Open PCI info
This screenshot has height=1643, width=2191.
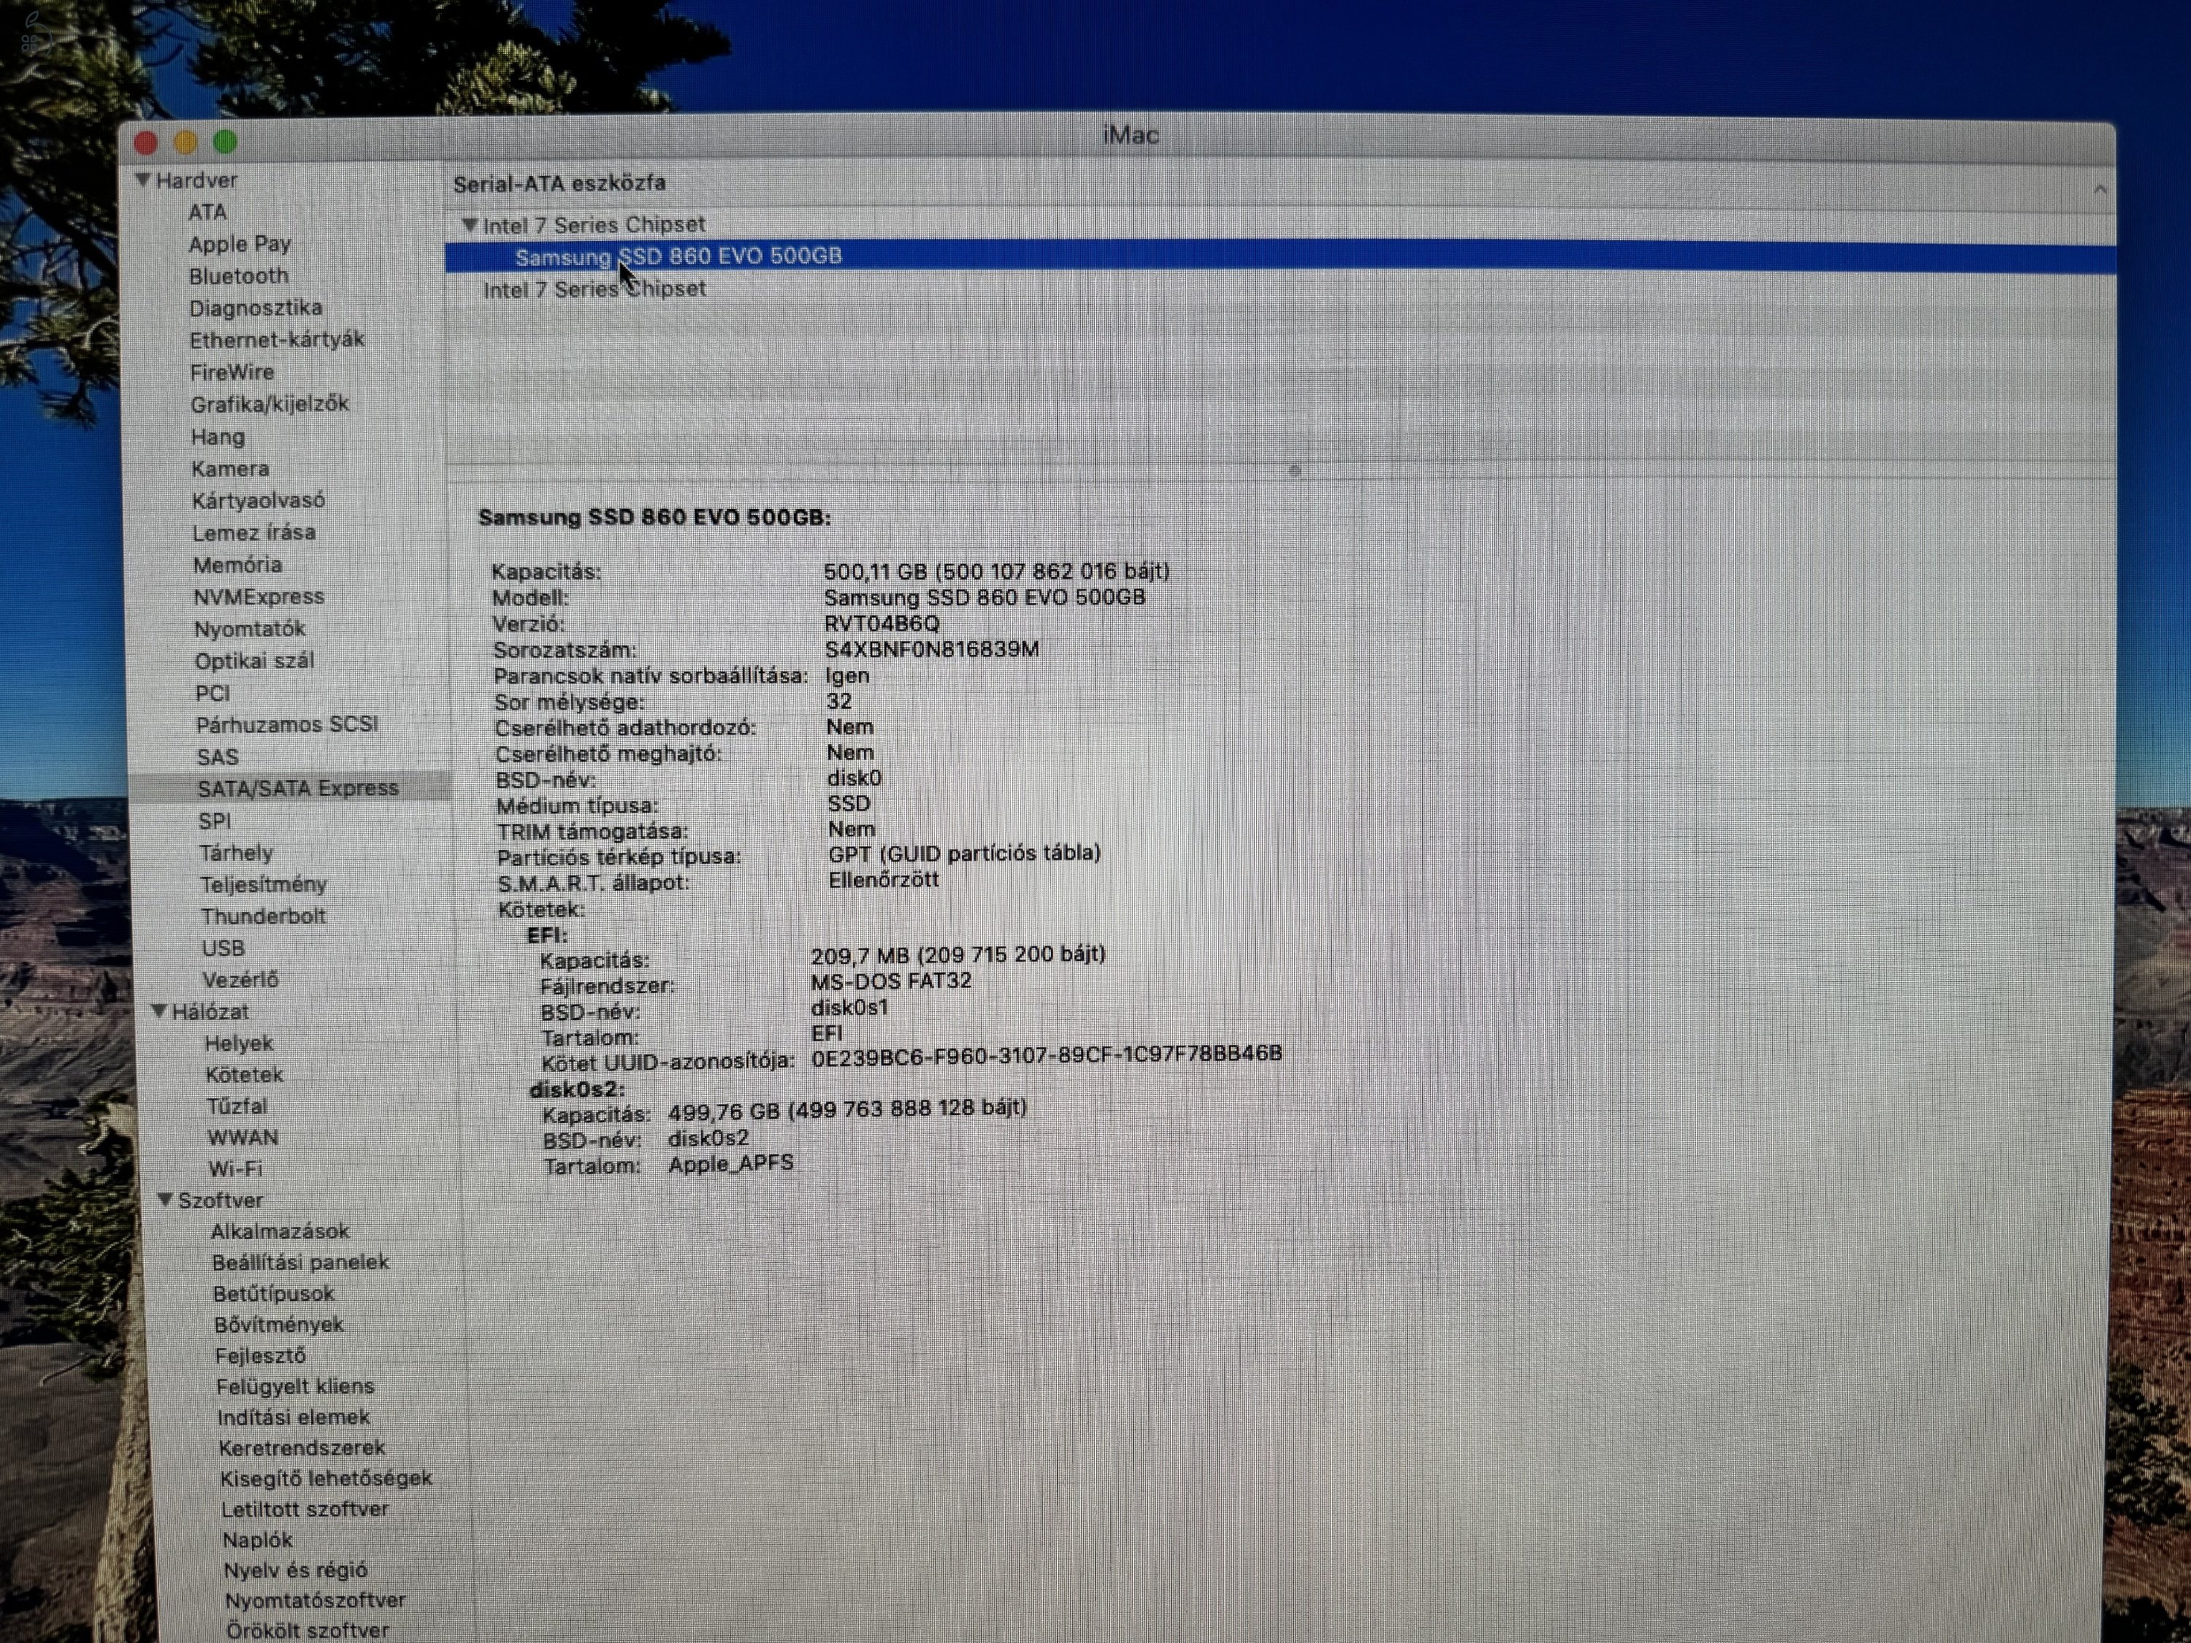pyautogui.click(x=213, y=693)
